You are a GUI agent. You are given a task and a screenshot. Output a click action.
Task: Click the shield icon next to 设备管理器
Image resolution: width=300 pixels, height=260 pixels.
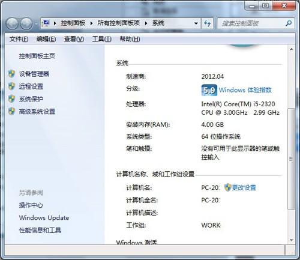(x=11, y=74)
